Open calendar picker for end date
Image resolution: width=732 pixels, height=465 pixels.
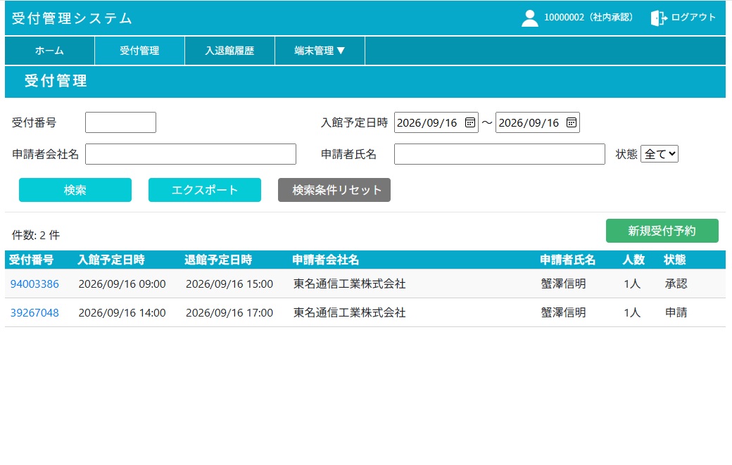click(571, 122)
